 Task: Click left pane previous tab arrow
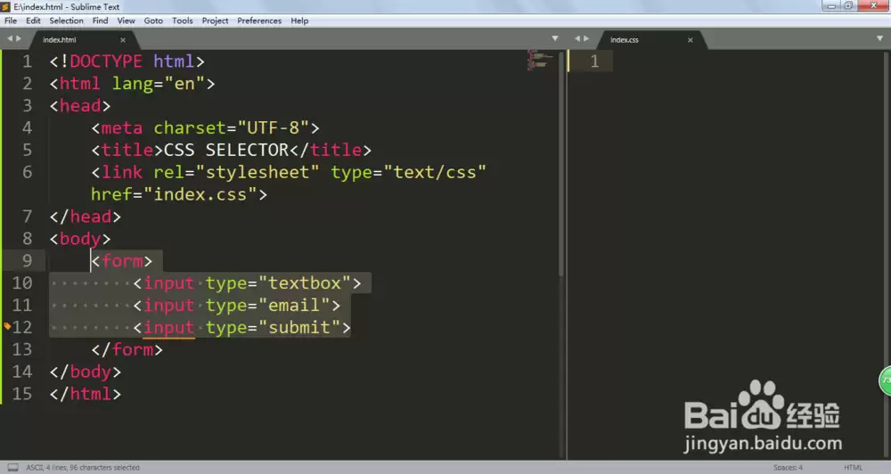pos(9,38)
